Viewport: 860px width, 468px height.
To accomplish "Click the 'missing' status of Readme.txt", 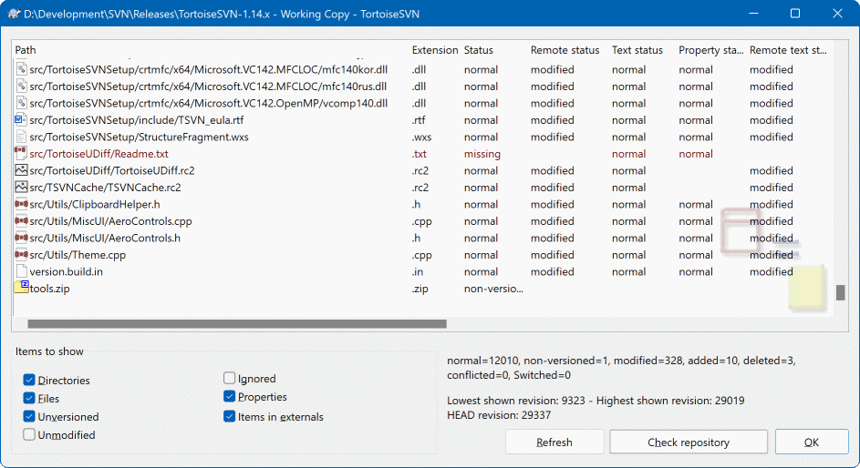I will pyautogui.click(x=482, y=154).
